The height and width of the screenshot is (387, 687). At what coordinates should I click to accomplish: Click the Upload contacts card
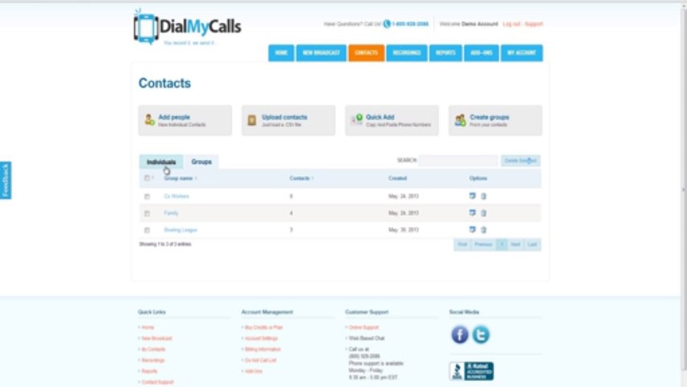(x=288, y=120)
